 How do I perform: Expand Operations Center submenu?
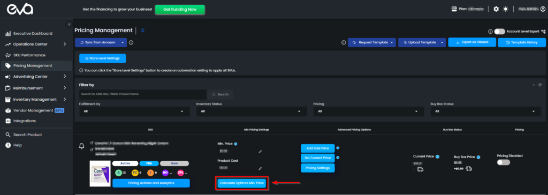(65, 44)
